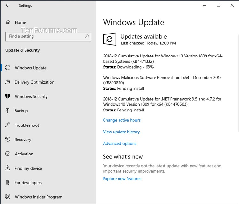Click the Activation checkmark circle icon
239x204 pixels.
click(x=8, y=154)
